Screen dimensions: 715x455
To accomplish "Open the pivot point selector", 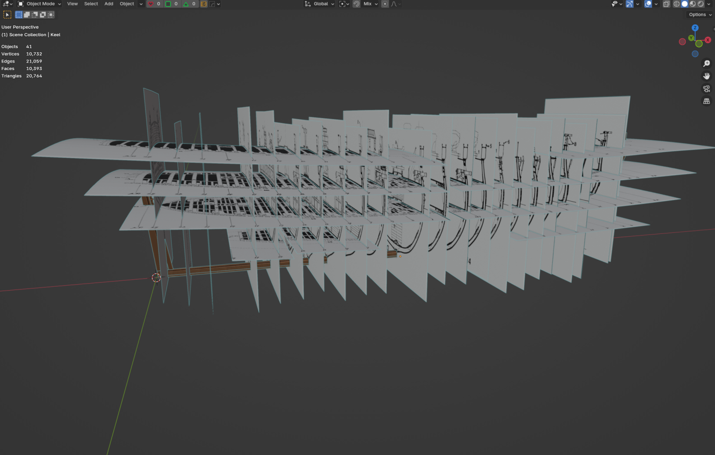I will pos(344,3).
